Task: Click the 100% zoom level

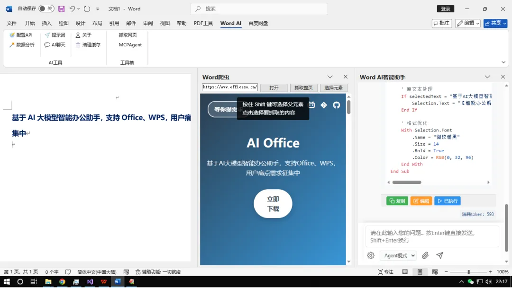Action: 502,272
